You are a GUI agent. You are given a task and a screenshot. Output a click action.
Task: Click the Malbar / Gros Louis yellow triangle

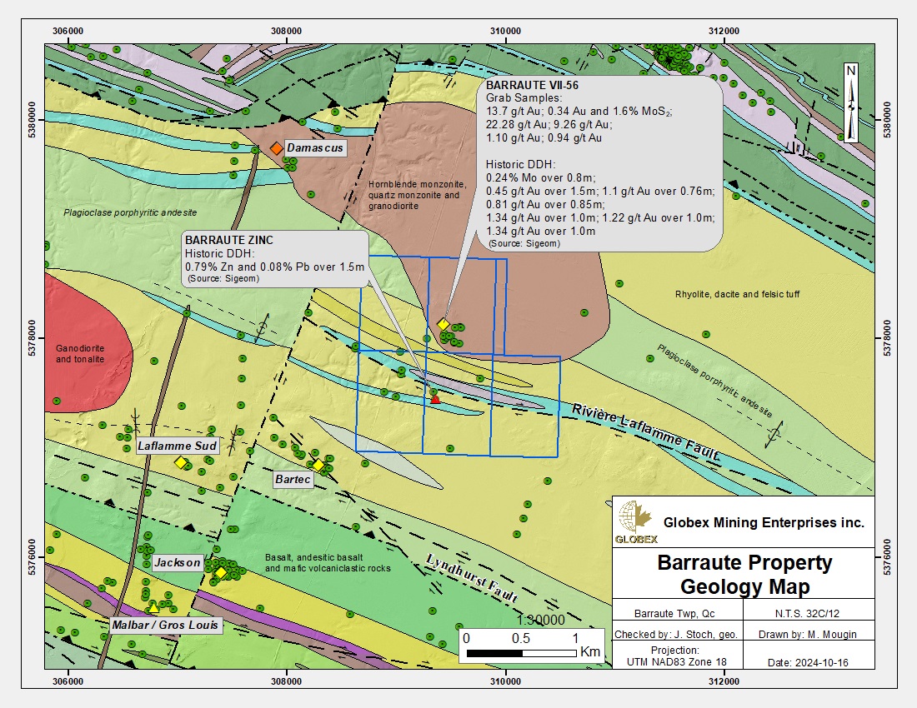pos(154,608)
